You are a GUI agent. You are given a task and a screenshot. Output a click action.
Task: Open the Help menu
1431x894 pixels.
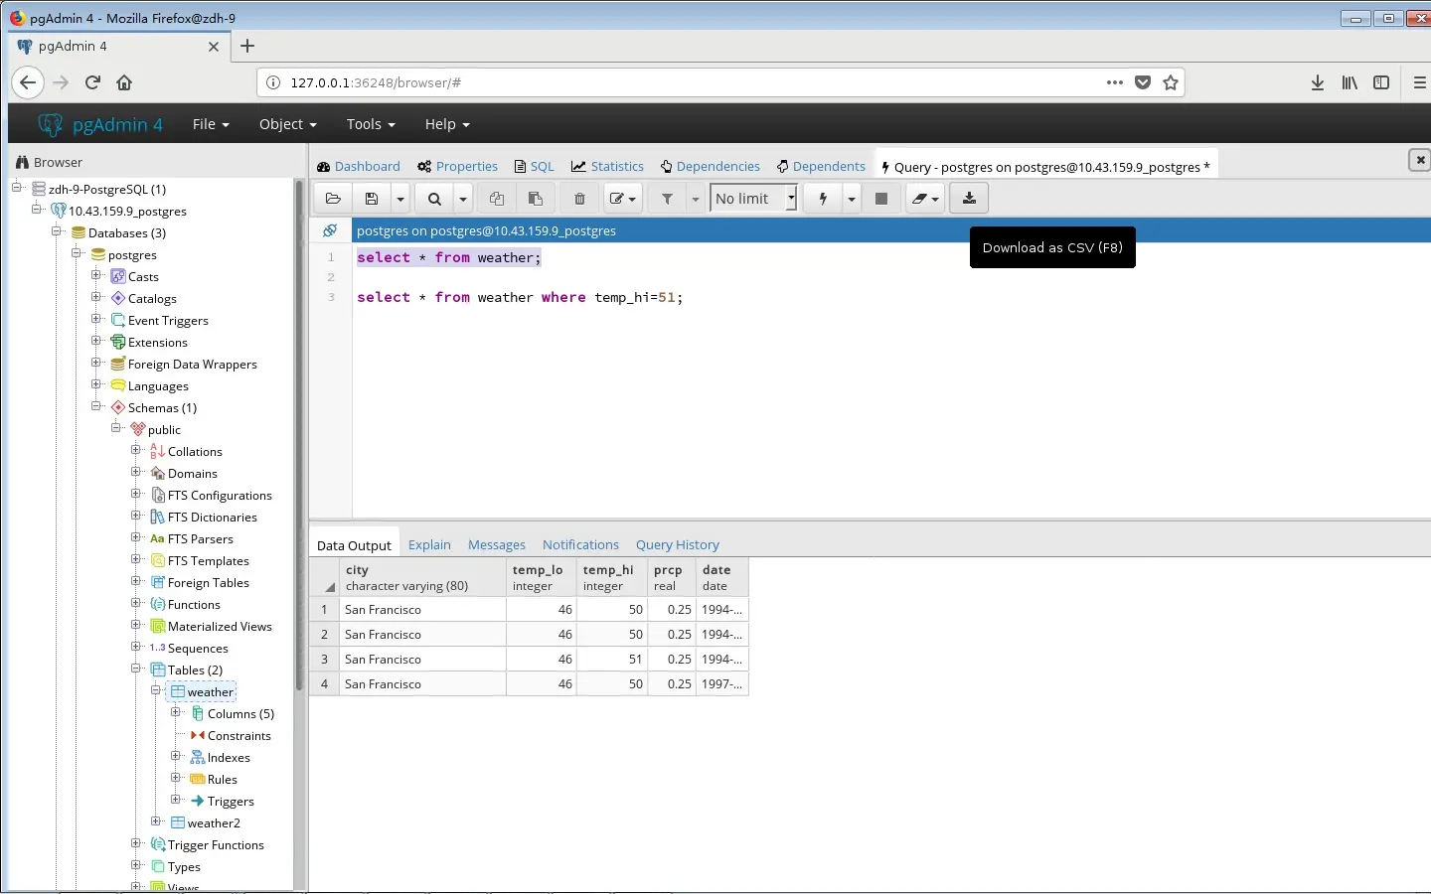447,124
